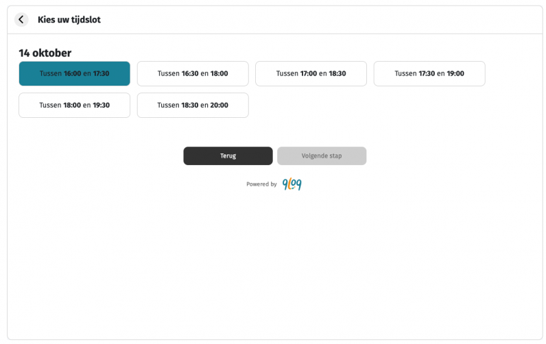Click the bold 16:30 start time text
546x344 pixels.
point(190,73)
